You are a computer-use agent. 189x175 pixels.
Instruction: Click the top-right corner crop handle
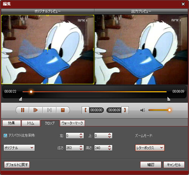[93, 15]
